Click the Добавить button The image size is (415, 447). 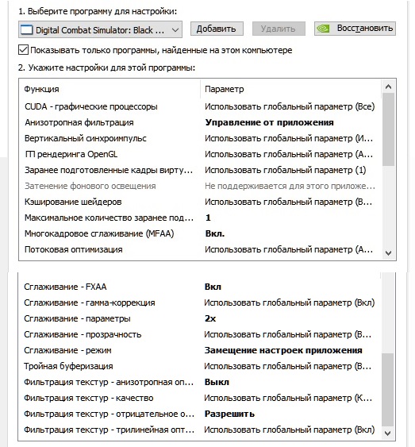click(x=217, y=29)
